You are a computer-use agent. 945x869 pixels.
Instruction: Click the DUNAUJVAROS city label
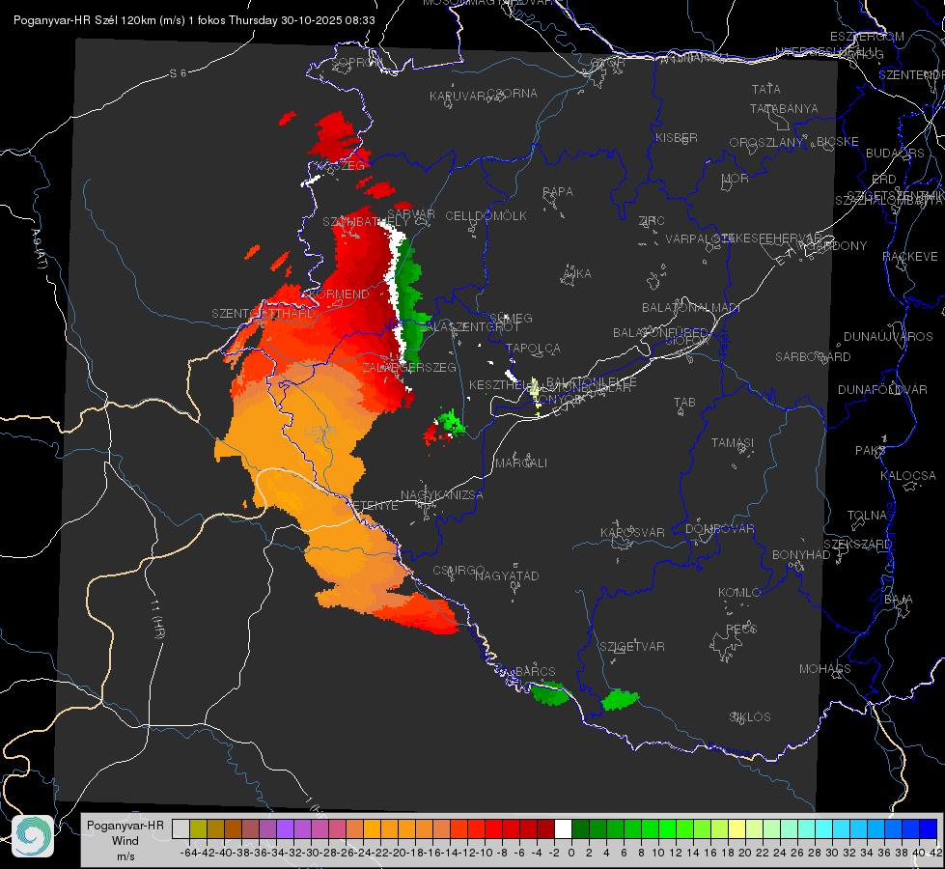888,336
